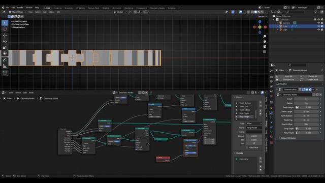Collapse the Outputs panel
325x183 pixels.
pyautogui.click(x=239, y=153)
